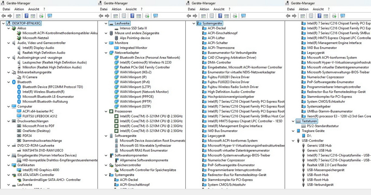This screenshot has width=371, height=195.
Task: Open the Ansicht menu above the DESKTOP-BTNLK8Q tree
Action: [34, 9]
